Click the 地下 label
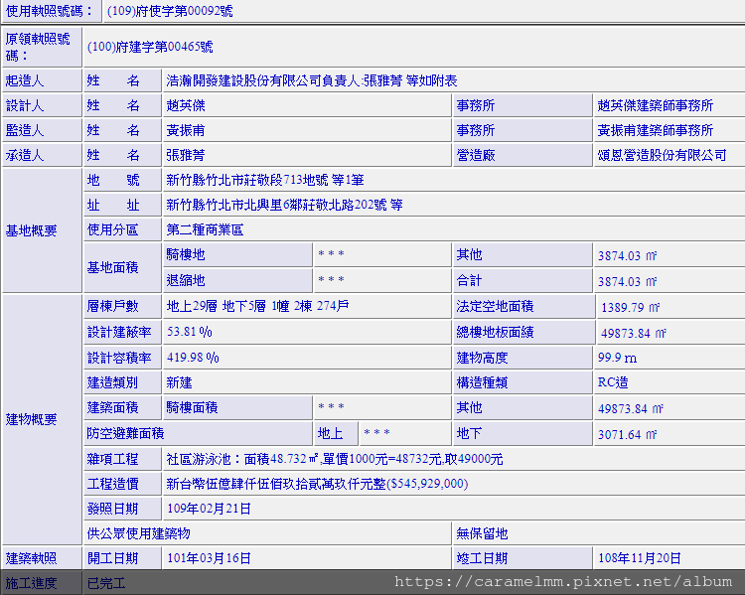The height and width of the screenshot is (595, 745). [x=469, y=433]
